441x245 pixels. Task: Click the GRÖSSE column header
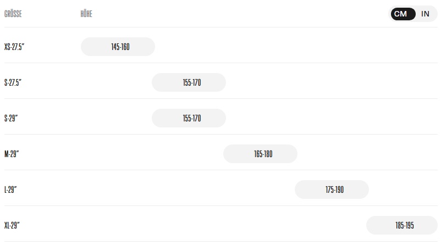click(13, 14)
